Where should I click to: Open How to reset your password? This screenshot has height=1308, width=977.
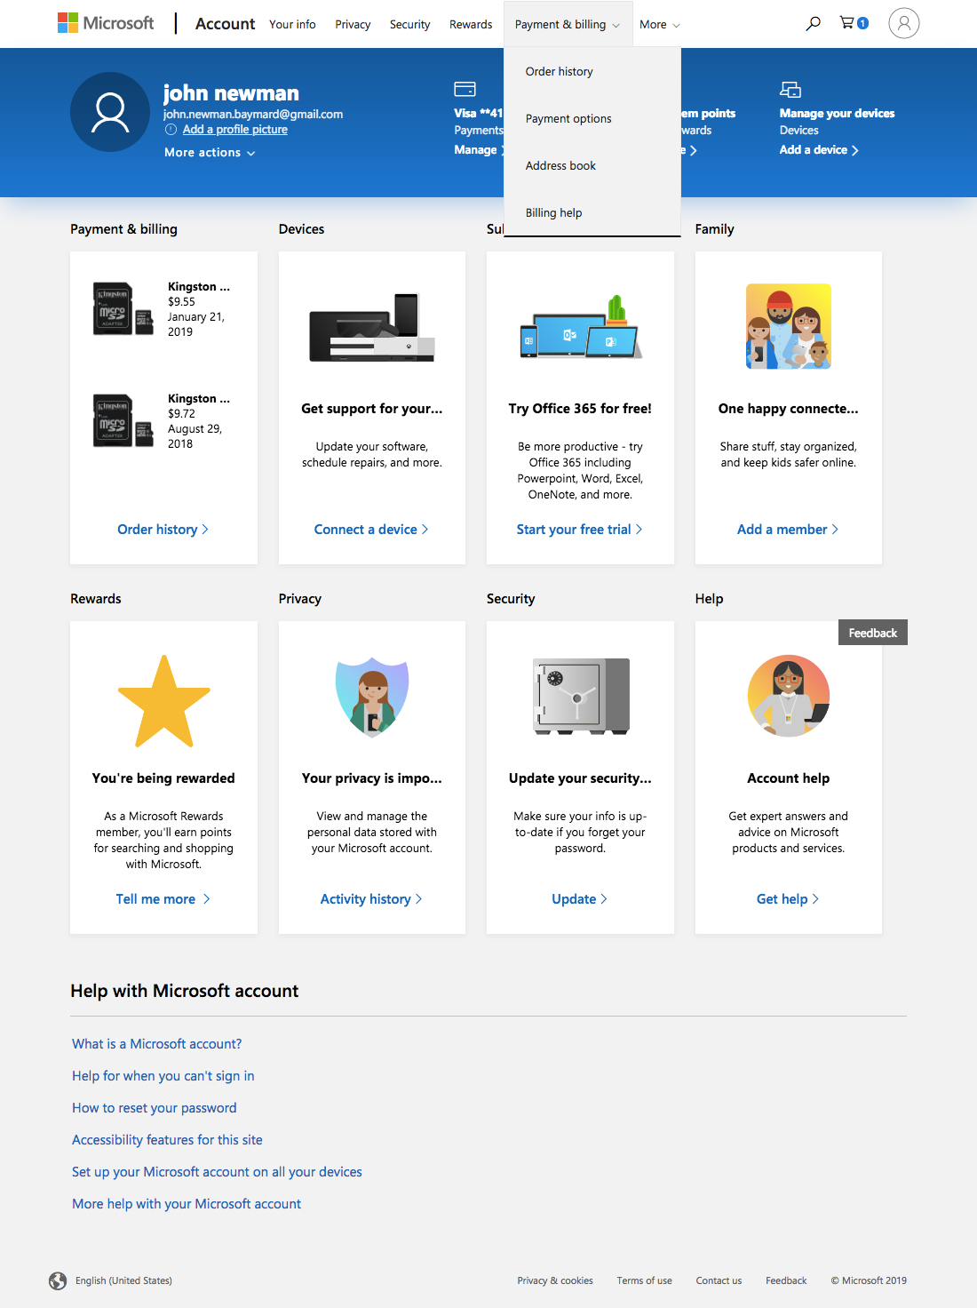click(154, 1107)
